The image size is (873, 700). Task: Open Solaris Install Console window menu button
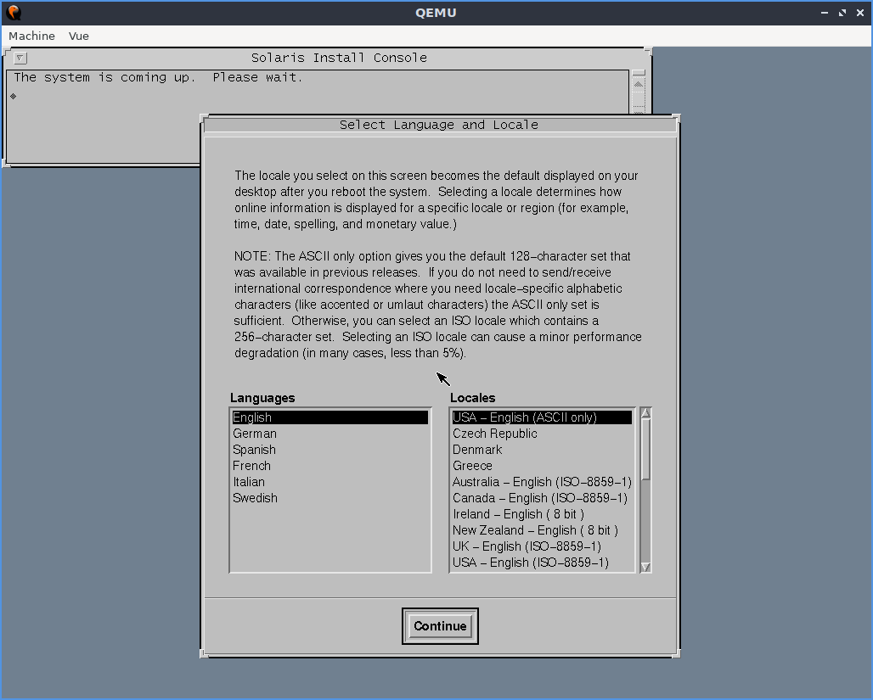[20, 58]
